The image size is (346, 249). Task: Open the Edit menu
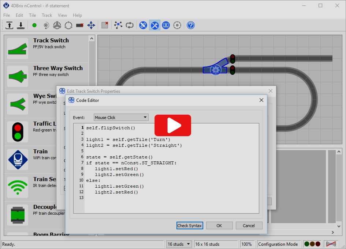point(19,15)
